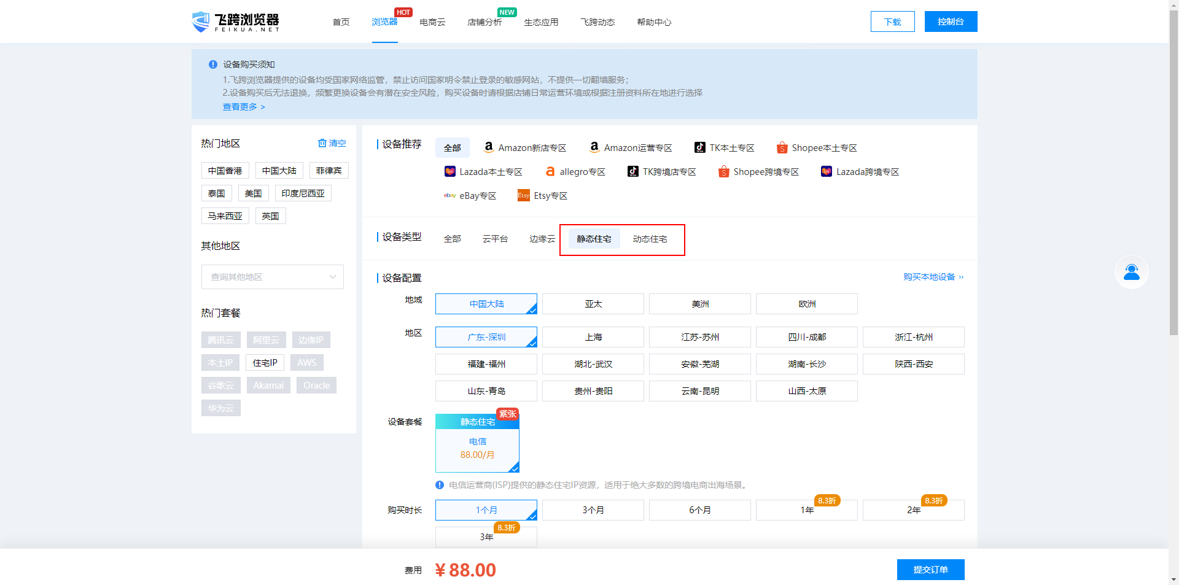1179x585 pixels.
Task: Click the 控制台 button
Action: pos(951,21)
